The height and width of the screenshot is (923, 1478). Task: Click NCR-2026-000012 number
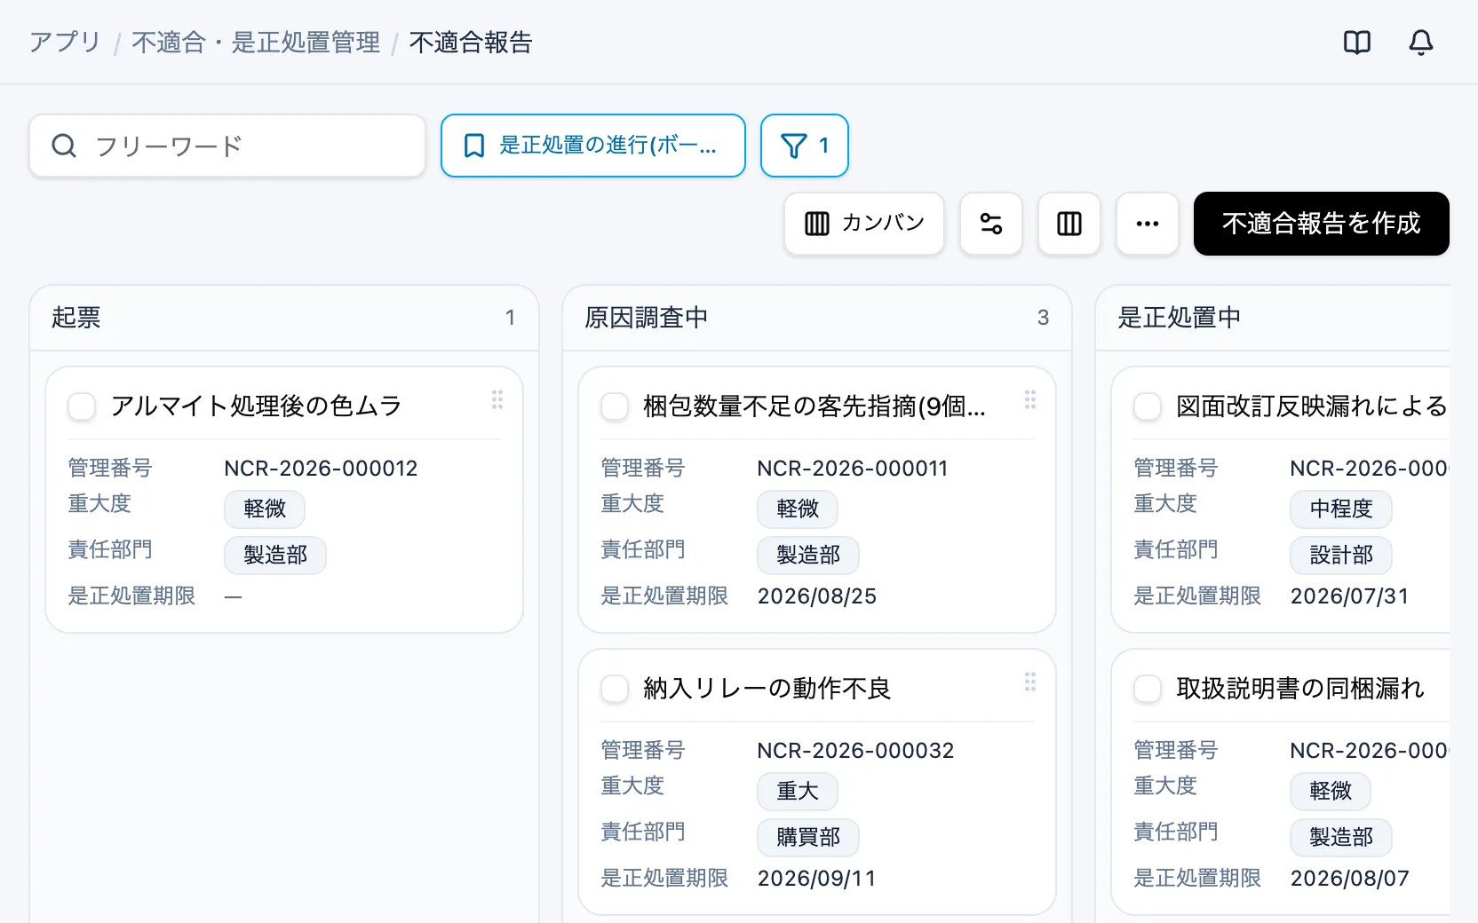321,469
